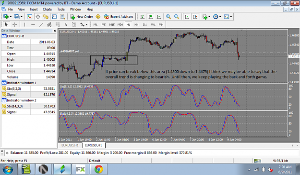300x175 pixels.
Task: Zoom out on the chart
Action: (177, 17)
